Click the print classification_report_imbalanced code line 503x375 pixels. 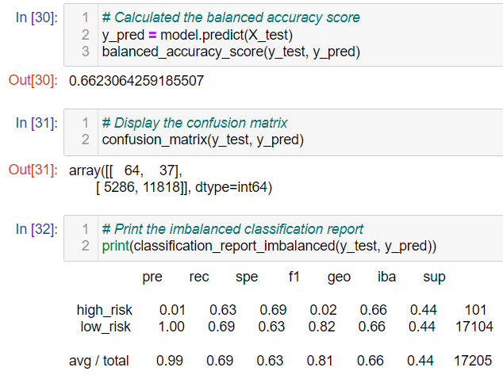pyautogui.click(x=269, y=246)
